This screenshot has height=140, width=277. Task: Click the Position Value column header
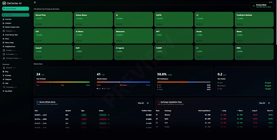click(x=147, y=111)
